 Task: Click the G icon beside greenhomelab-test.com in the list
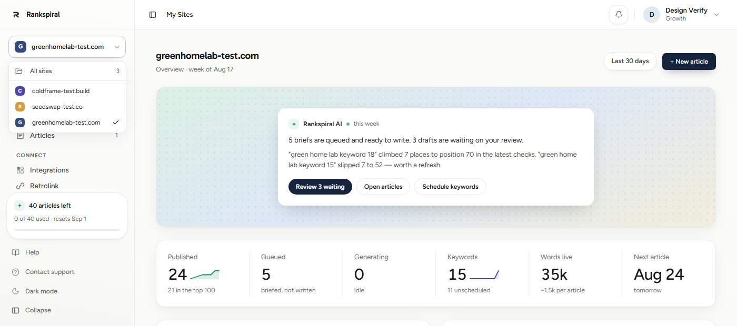point(20,123)
